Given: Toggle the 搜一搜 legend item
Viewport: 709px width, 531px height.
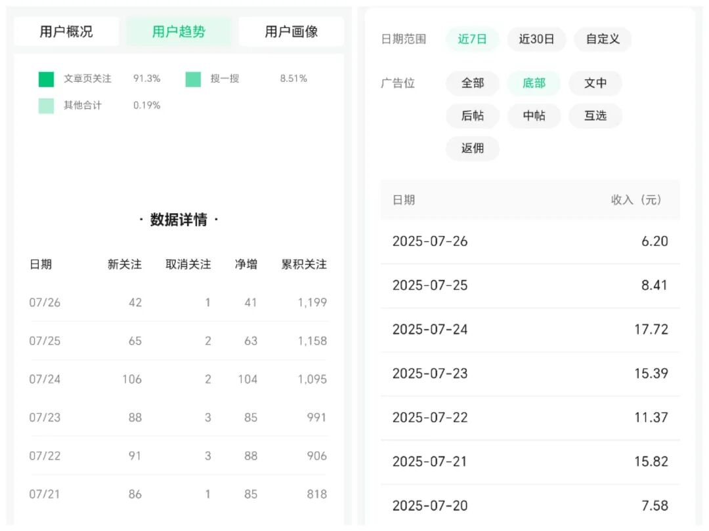Looking at the screenshot, I should [210, 78].
